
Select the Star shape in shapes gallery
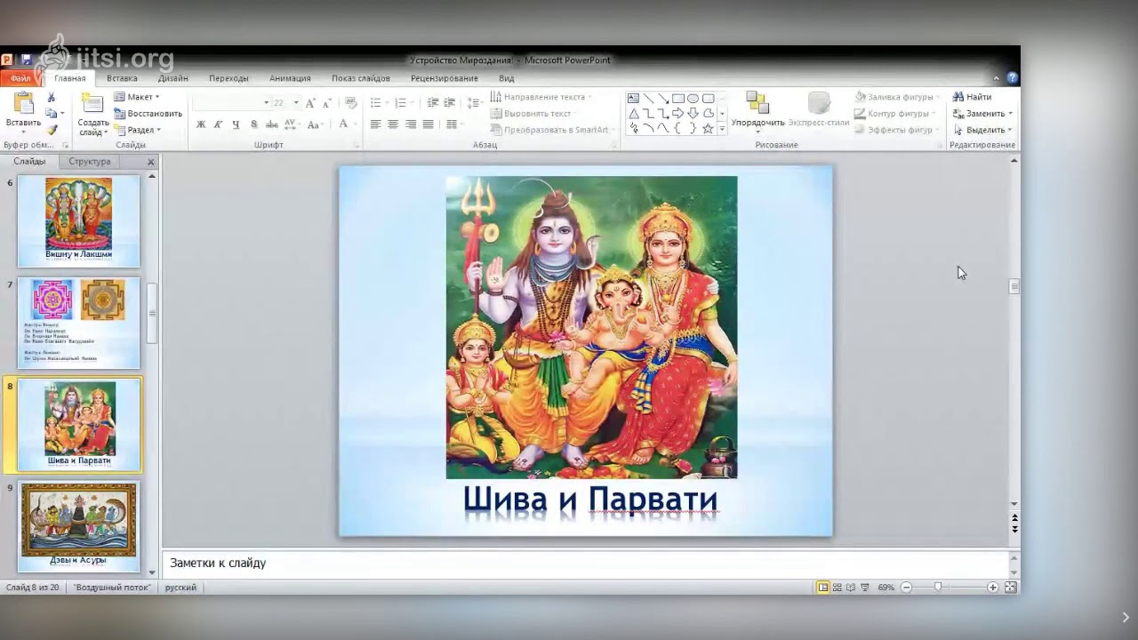(708, 128)
